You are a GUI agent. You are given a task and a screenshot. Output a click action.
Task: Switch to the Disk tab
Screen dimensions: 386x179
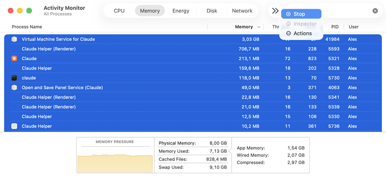[212, 11]
